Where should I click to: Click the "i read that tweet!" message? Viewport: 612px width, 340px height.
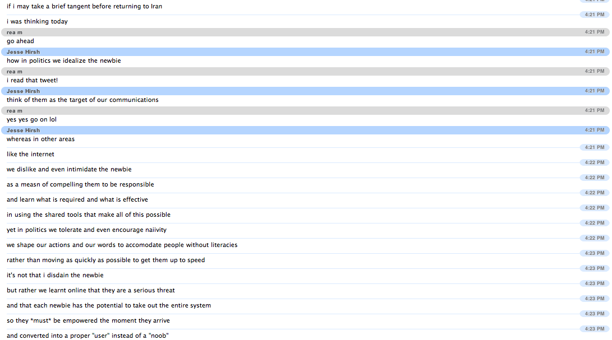tap(32, 81)
